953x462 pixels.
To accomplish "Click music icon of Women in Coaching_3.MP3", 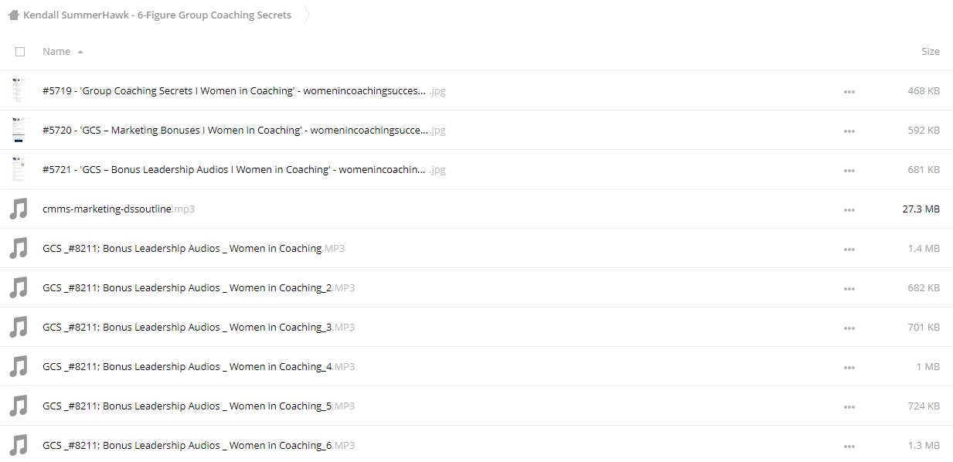I will 19,327.
